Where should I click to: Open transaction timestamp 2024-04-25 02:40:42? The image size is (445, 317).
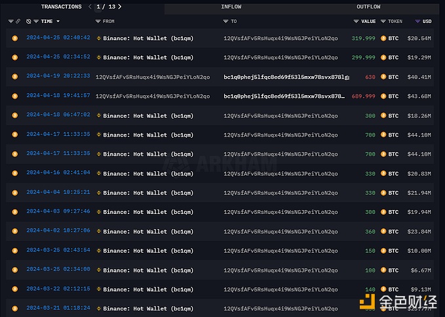tap(58, 37)
